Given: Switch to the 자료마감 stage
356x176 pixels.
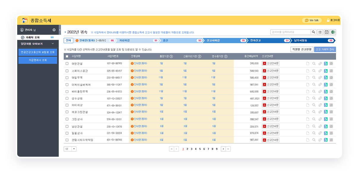Looking at the screenshot, I should coord(138,40).
